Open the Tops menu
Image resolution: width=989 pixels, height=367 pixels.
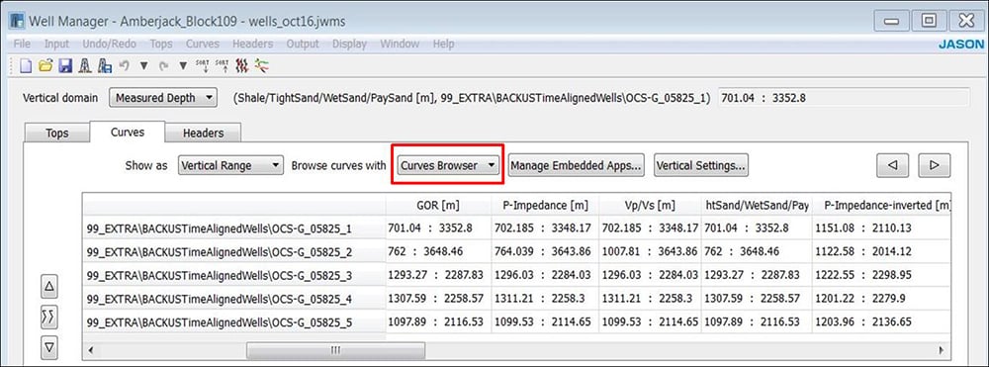coord(161,45)
